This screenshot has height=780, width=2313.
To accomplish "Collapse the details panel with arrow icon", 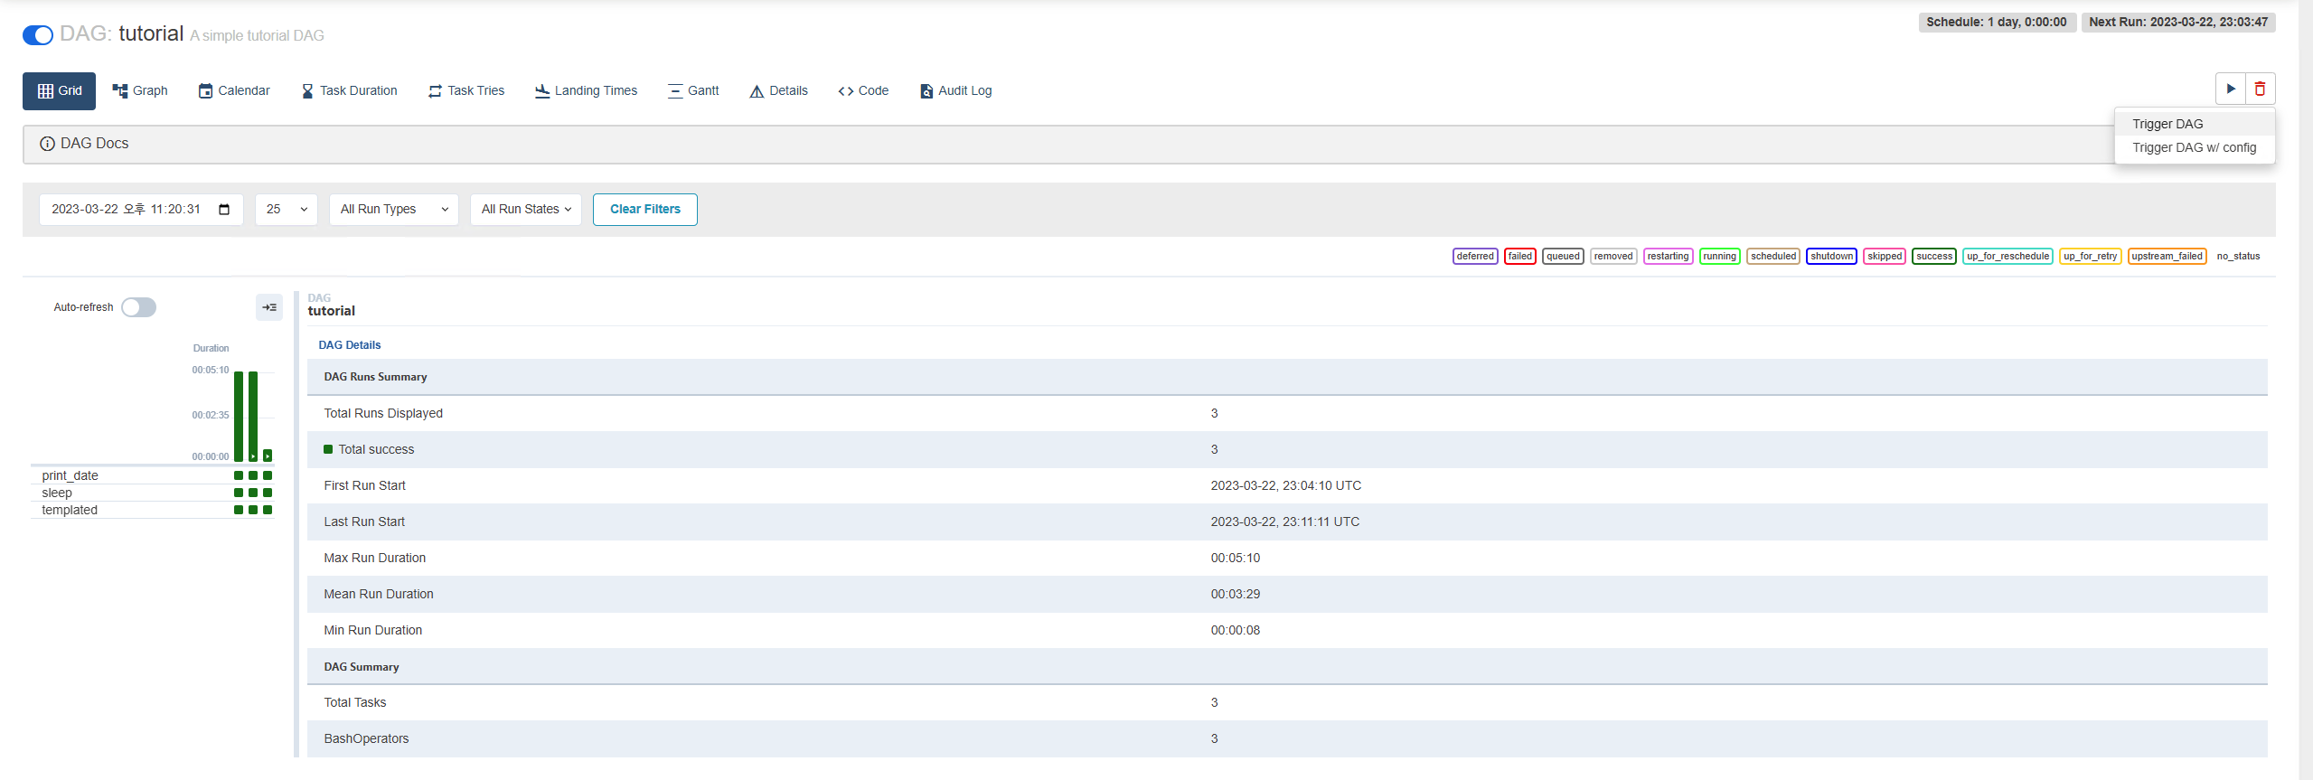I will pyautogui.click(x=269, y=308).
